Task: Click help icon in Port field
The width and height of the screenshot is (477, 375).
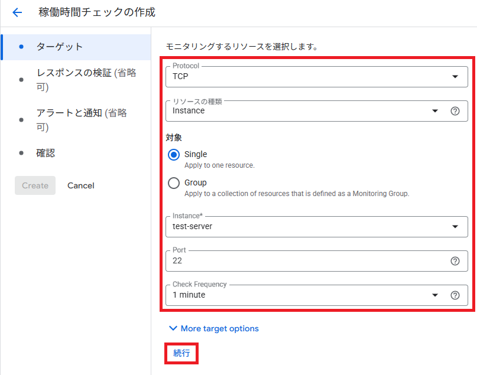Action: [x=455, y=261]
